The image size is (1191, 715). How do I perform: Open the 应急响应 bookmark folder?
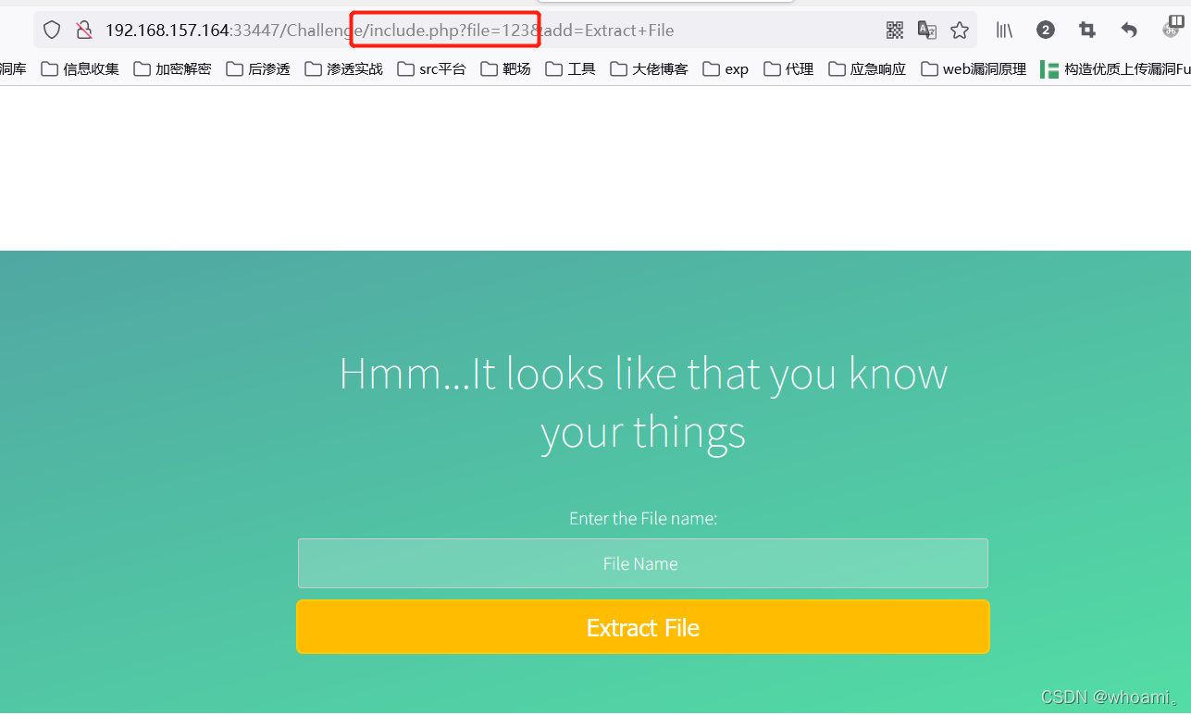pos(867,68)
